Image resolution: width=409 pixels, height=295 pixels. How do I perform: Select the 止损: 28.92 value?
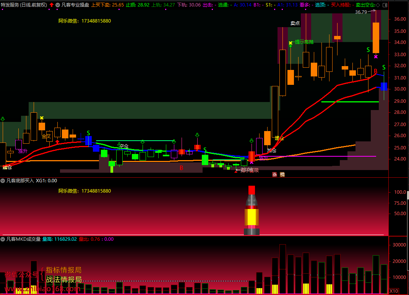click(138, 5)
